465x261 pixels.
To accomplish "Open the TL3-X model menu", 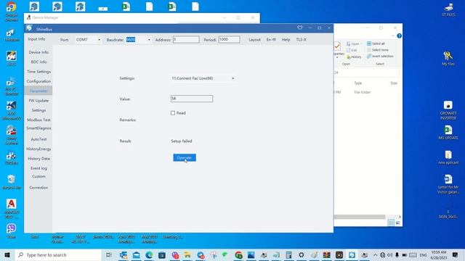I will pos(301,40).
